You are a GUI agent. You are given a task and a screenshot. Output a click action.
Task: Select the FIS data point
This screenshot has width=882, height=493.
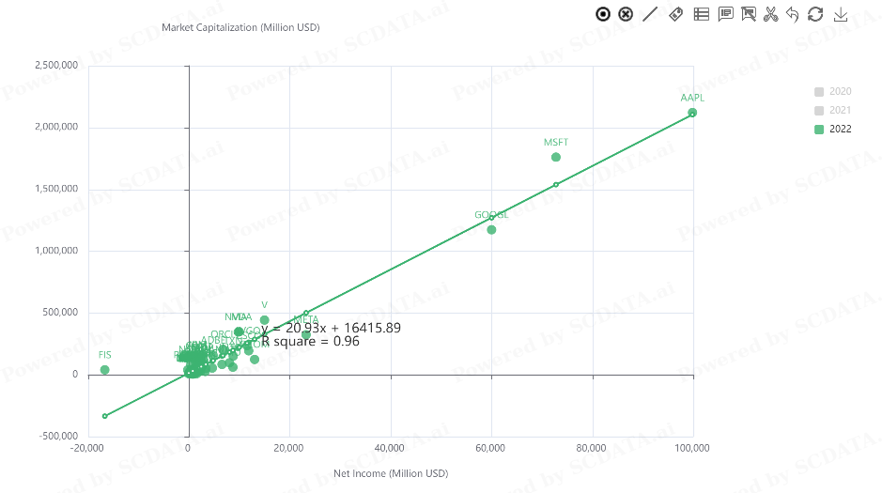(104, 370)
